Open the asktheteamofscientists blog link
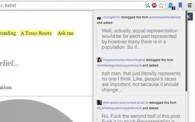Image resolution: width=195 pixels, height=122 pixels. 165,17
